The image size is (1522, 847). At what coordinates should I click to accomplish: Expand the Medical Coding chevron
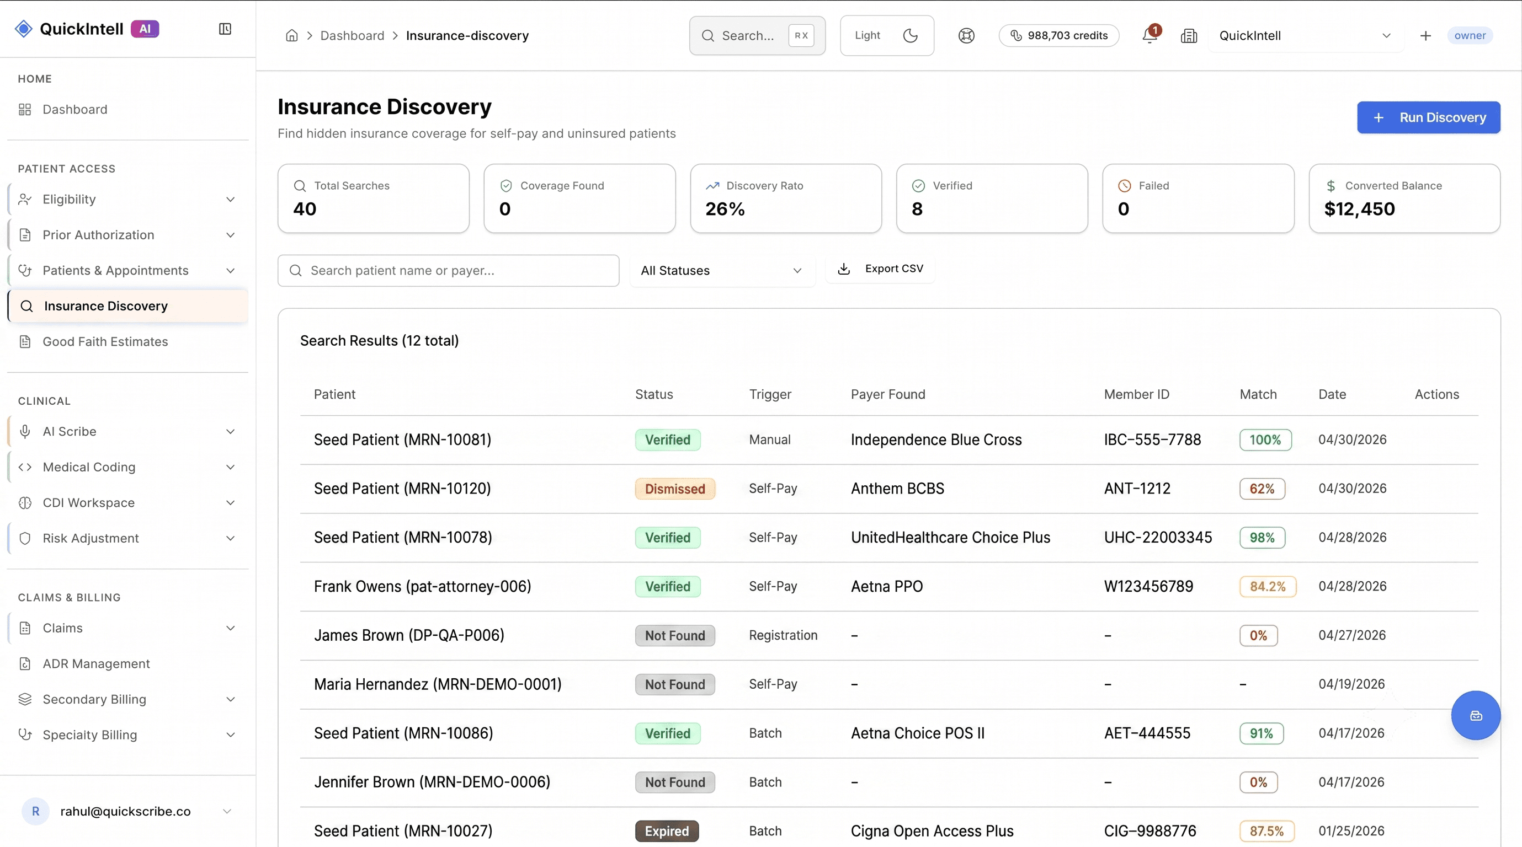coord(231,467)
